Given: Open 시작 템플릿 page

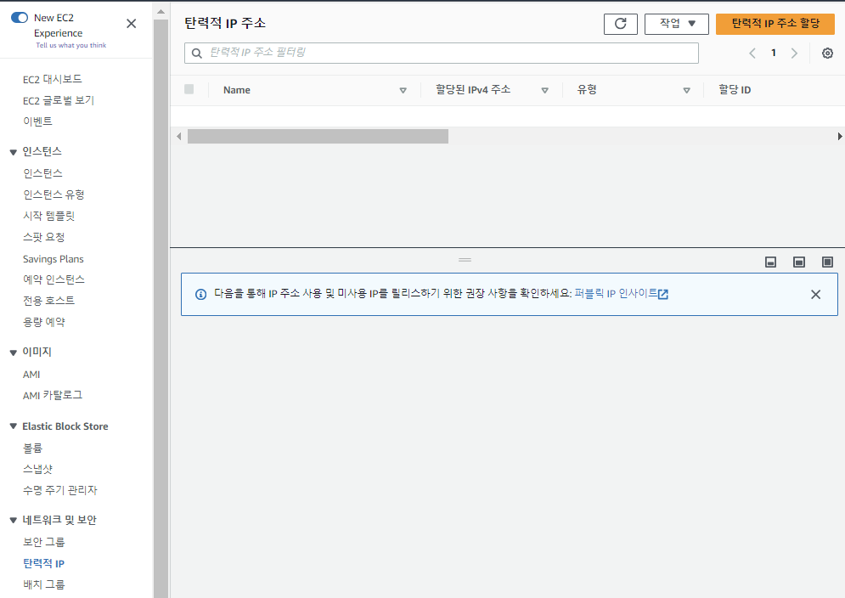Looking at the screenshot, I should tap(48, 216).
